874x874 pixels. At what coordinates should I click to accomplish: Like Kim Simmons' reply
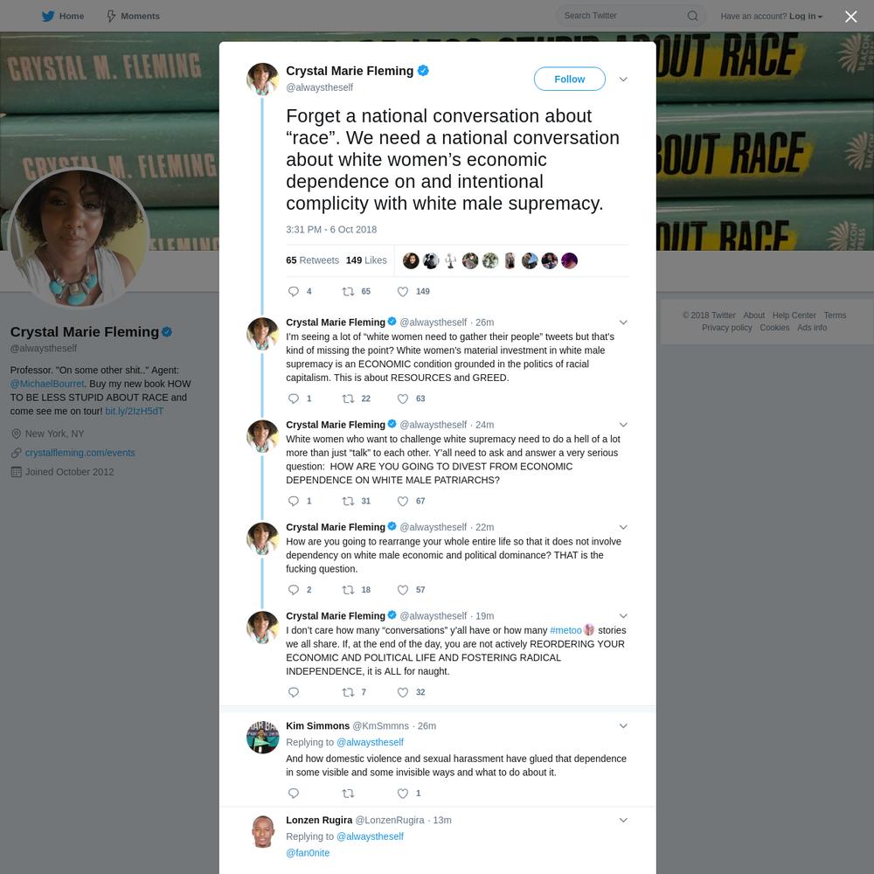click(x=402, y=794)
